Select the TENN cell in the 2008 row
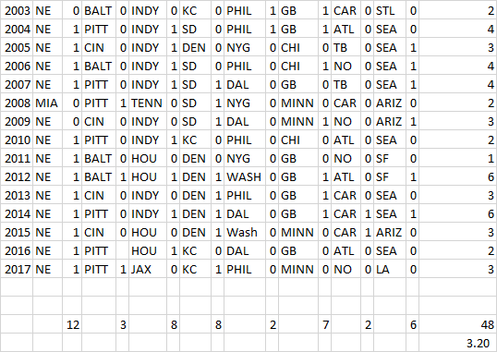 [148, 103]
